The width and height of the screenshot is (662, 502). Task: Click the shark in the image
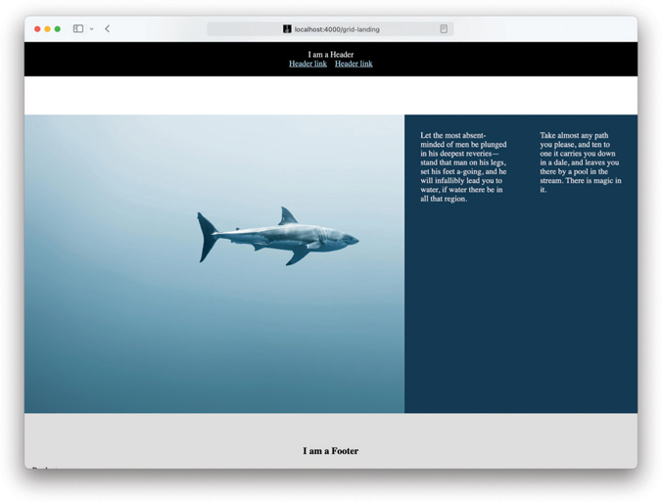coord(279,237)
